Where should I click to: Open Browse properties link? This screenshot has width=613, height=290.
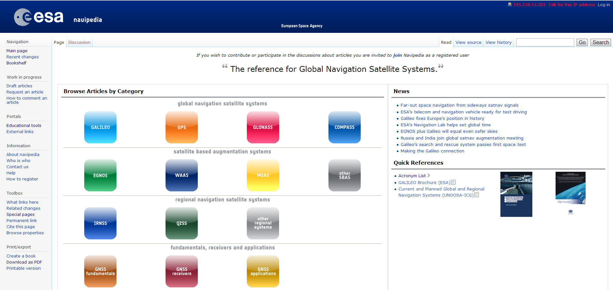point(25,233)
